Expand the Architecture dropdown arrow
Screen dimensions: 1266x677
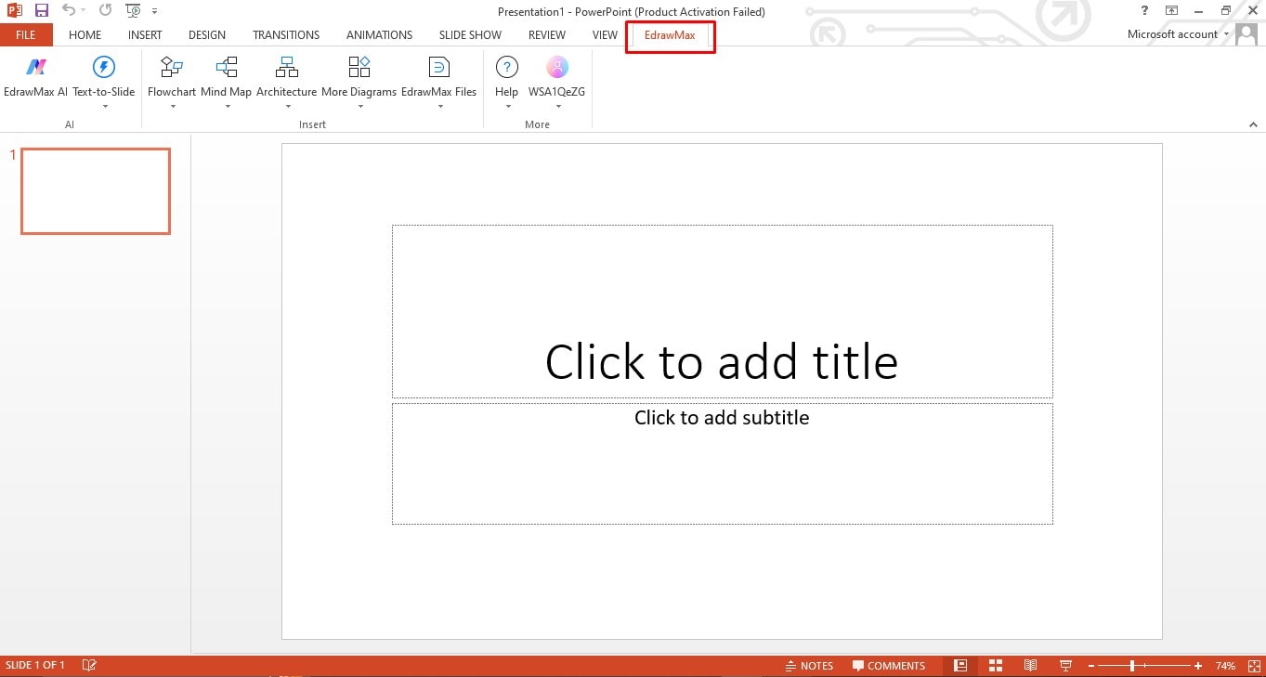pyautogui.click(x=287, y=107)
